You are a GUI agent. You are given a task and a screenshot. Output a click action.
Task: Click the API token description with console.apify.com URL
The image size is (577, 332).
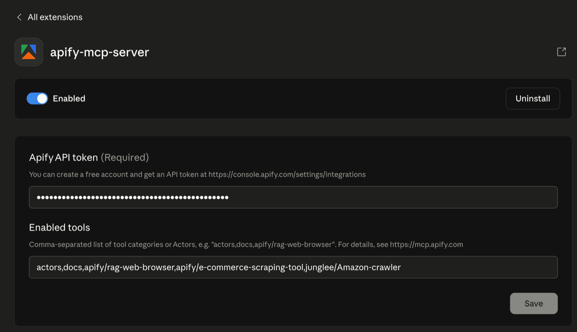click(197, 175)
